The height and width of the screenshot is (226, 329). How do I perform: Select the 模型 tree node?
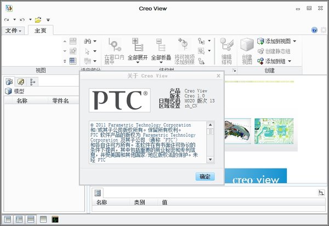(15, 91)
